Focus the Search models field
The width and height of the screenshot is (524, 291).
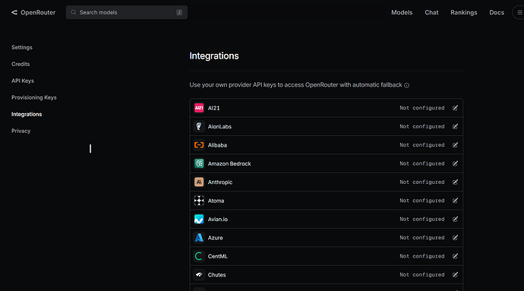click(x=127, y=12)
